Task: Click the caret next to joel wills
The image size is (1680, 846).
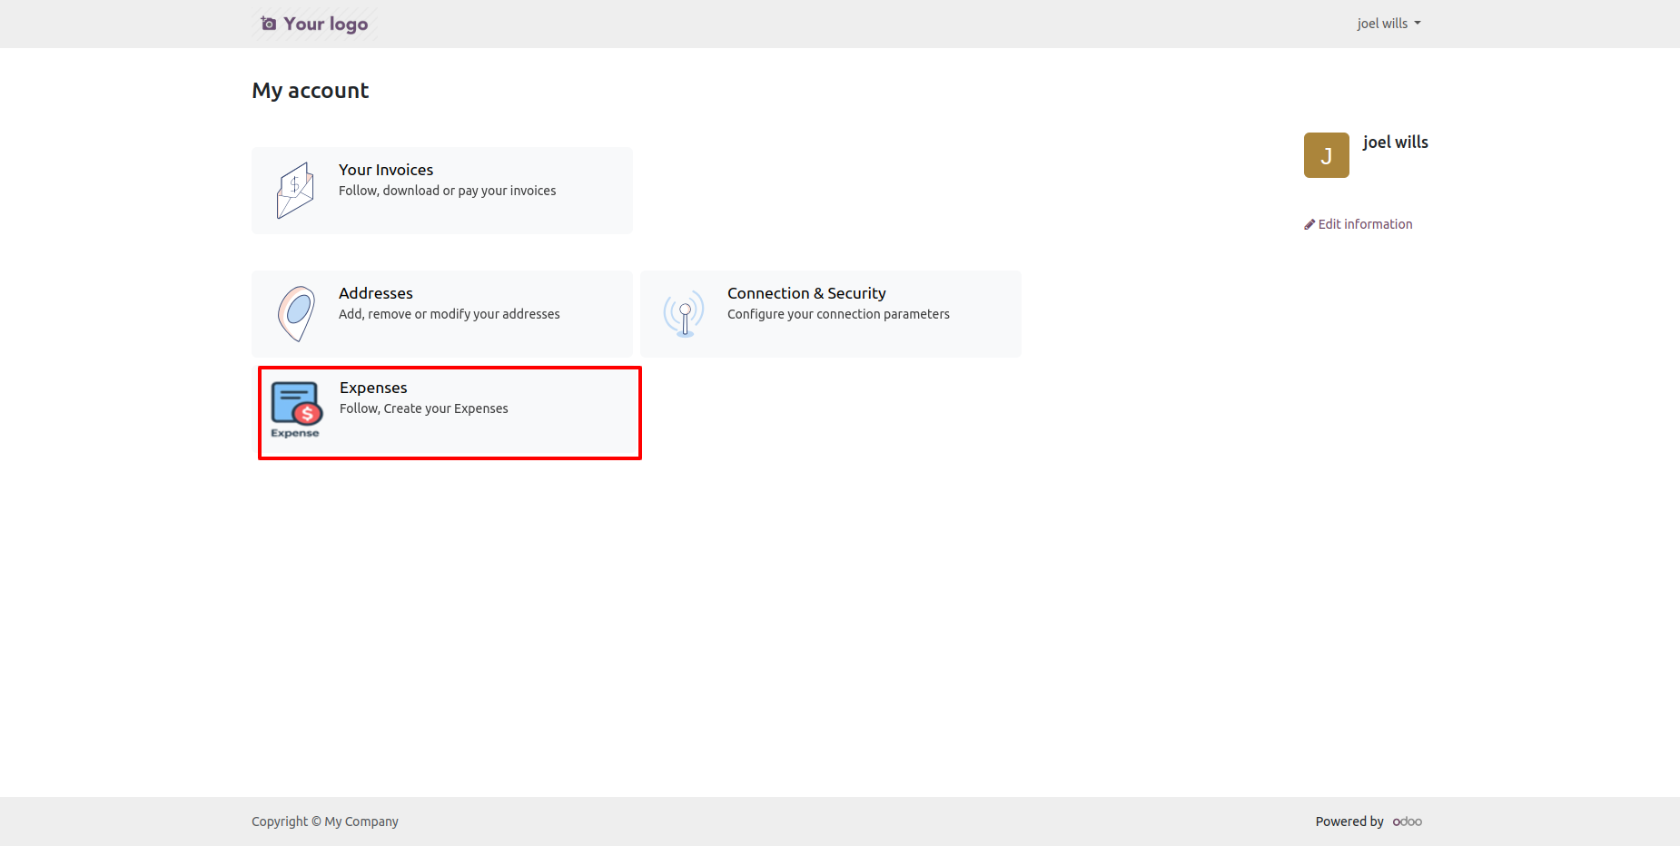Action: point(1418,24)
